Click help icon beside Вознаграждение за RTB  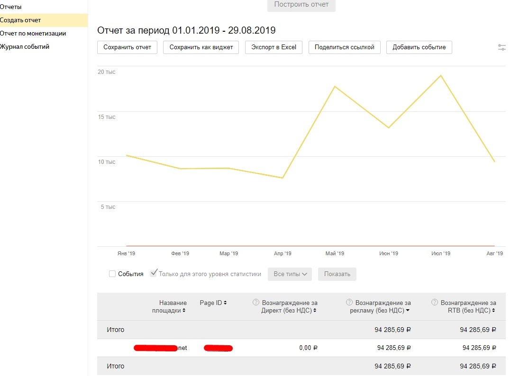pyautogui.click(x=435, y=303)
